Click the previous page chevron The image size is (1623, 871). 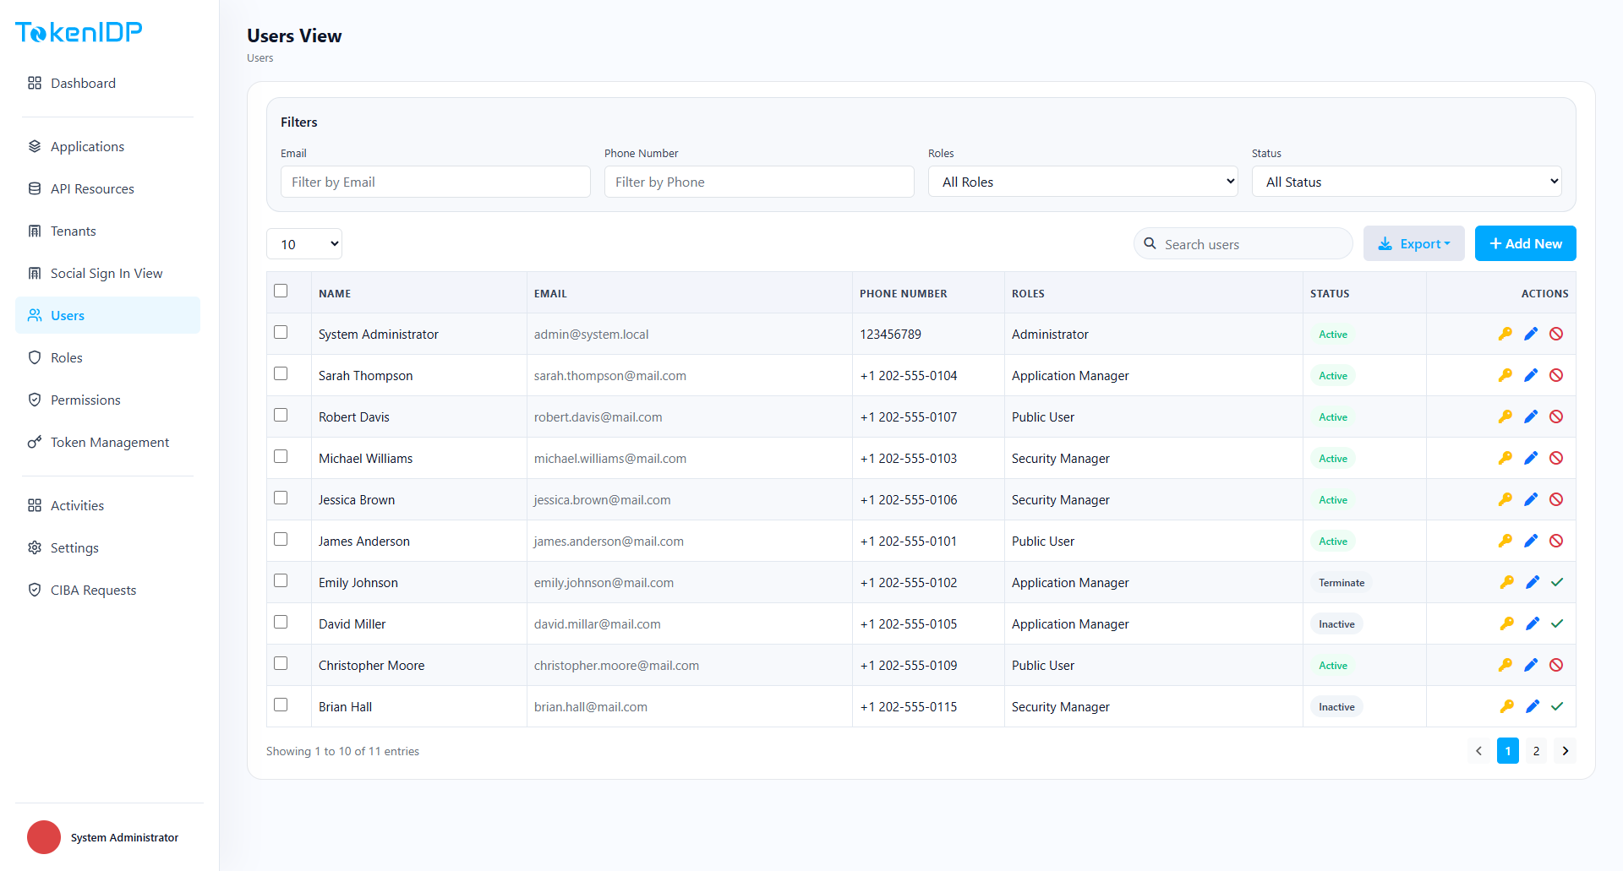pyautogui.click(x=1478, y=750)
